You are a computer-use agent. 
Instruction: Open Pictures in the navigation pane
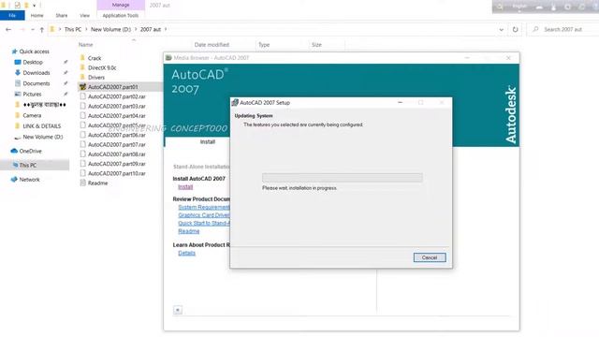point(32,94)
